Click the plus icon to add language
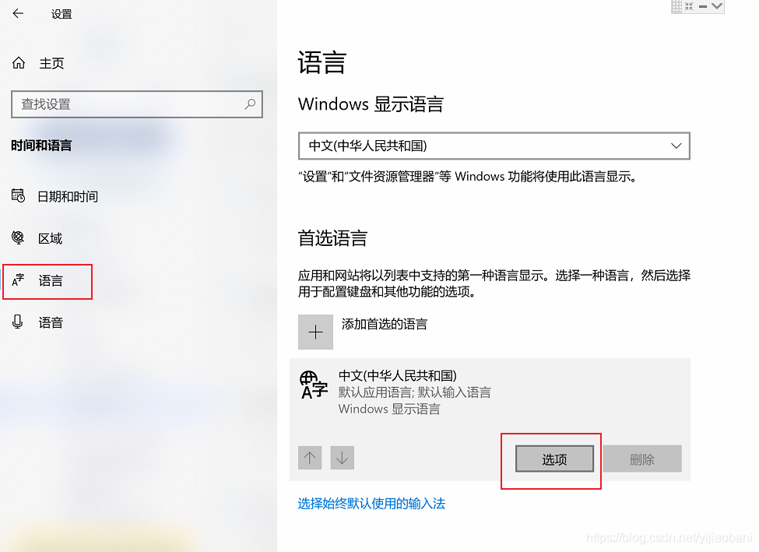The image size is (759, 552). coord(315,332)
